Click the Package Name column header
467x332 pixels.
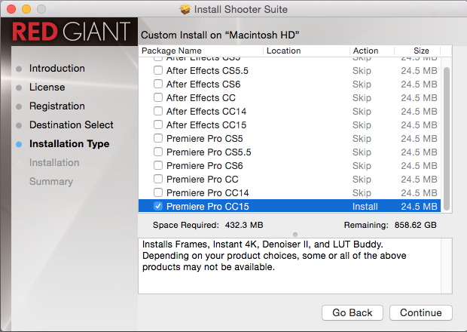pos(201,51)
